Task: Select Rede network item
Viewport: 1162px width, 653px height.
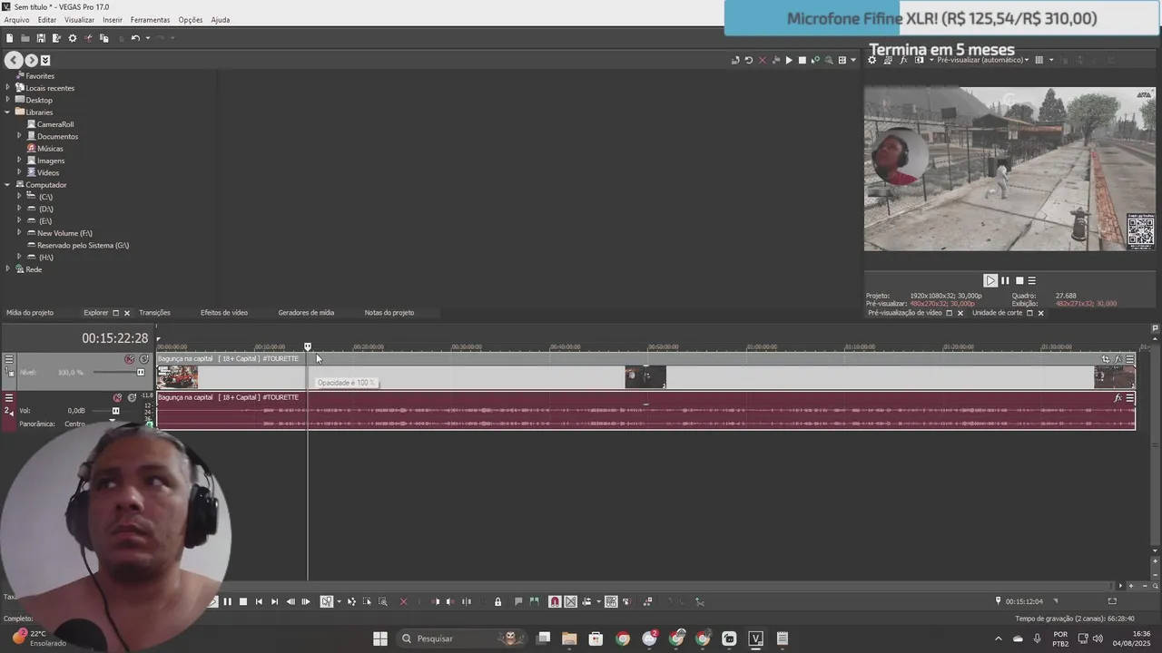Action: point(34,269)
